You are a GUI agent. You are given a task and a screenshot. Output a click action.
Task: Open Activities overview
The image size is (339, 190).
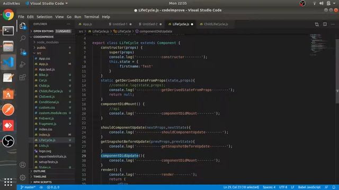pos(11,3)
